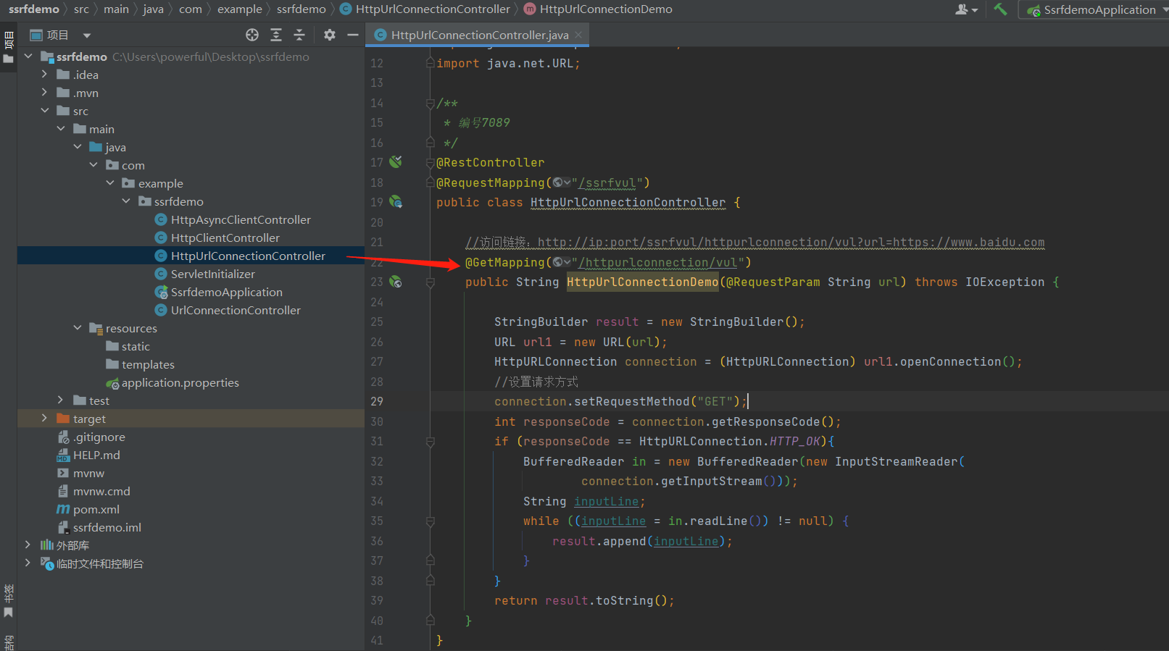The width and height of the screenshot is (1169, 651).
Task: Expand the target folder
Action: (x=44, y=419)
